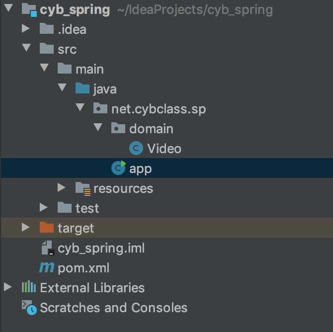Select the domain package label
Screen dimensions: 333x332
click(151, 129)
